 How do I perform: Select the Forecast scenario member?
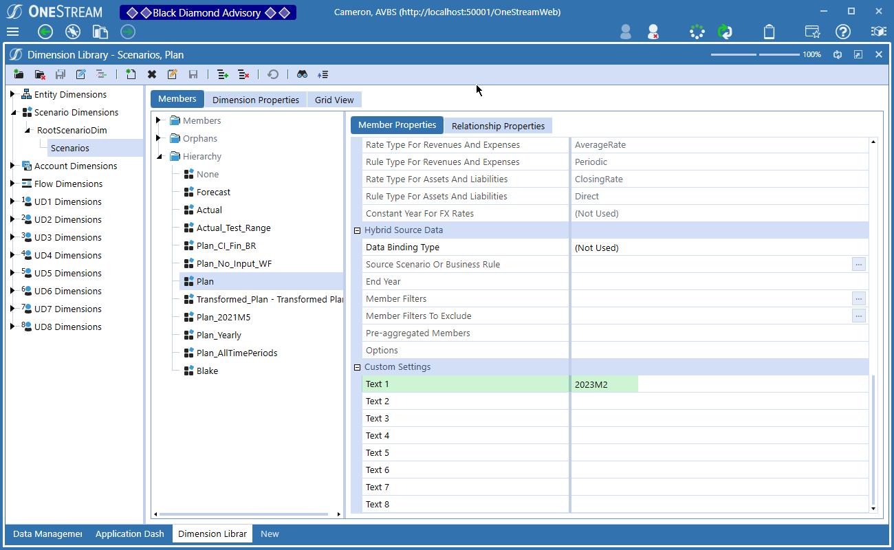click(x=213, y=192)
